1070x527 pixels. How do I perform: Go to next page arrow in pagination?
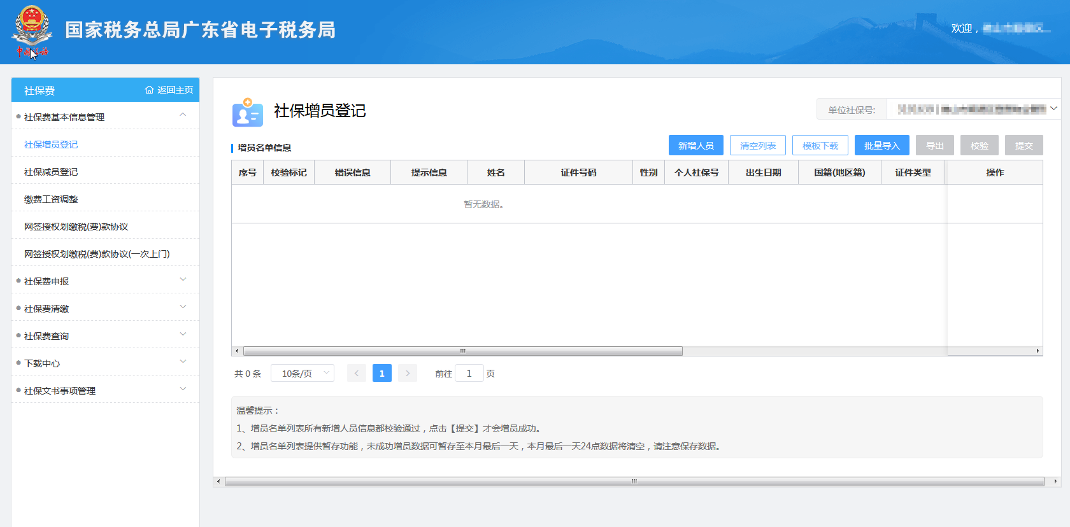408,374
